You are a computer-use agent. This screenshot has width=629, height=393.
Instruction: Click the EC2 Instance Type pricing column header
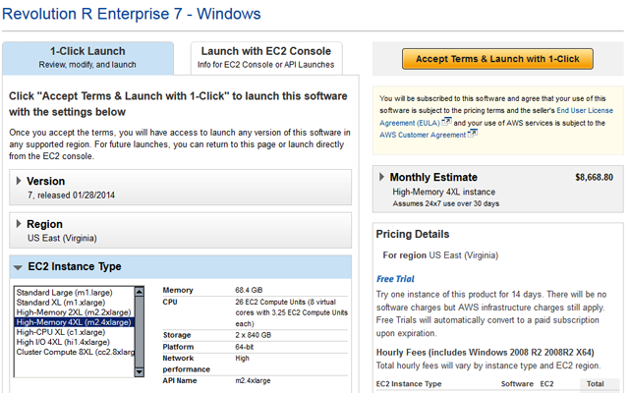[x=409, y=384]
